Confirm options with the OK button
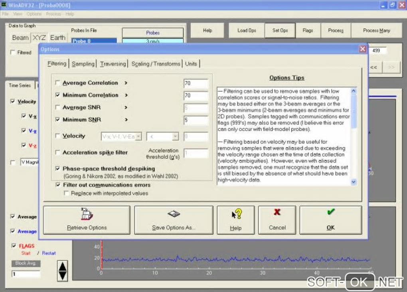This screenshot has width=407, height=292. point(331,220)
